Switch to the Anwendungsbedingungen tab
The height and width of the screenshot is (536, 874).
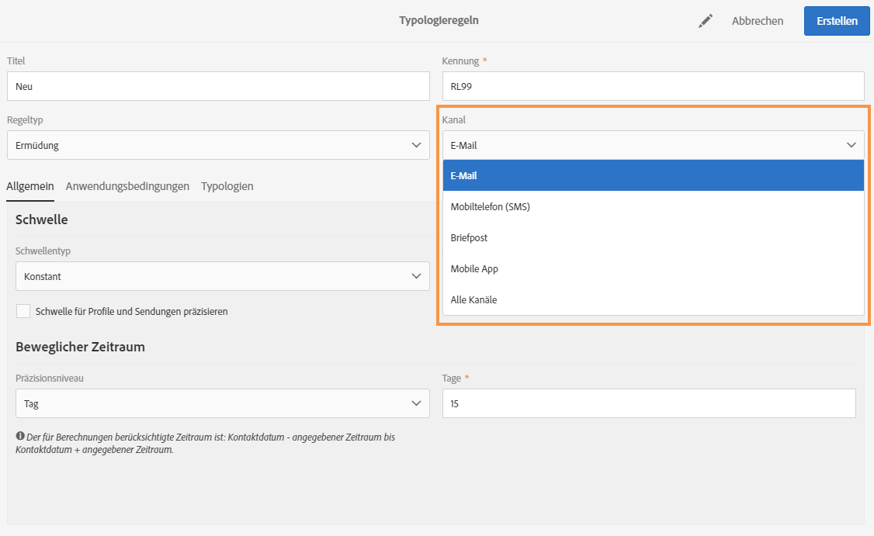(x=127, y=186)
